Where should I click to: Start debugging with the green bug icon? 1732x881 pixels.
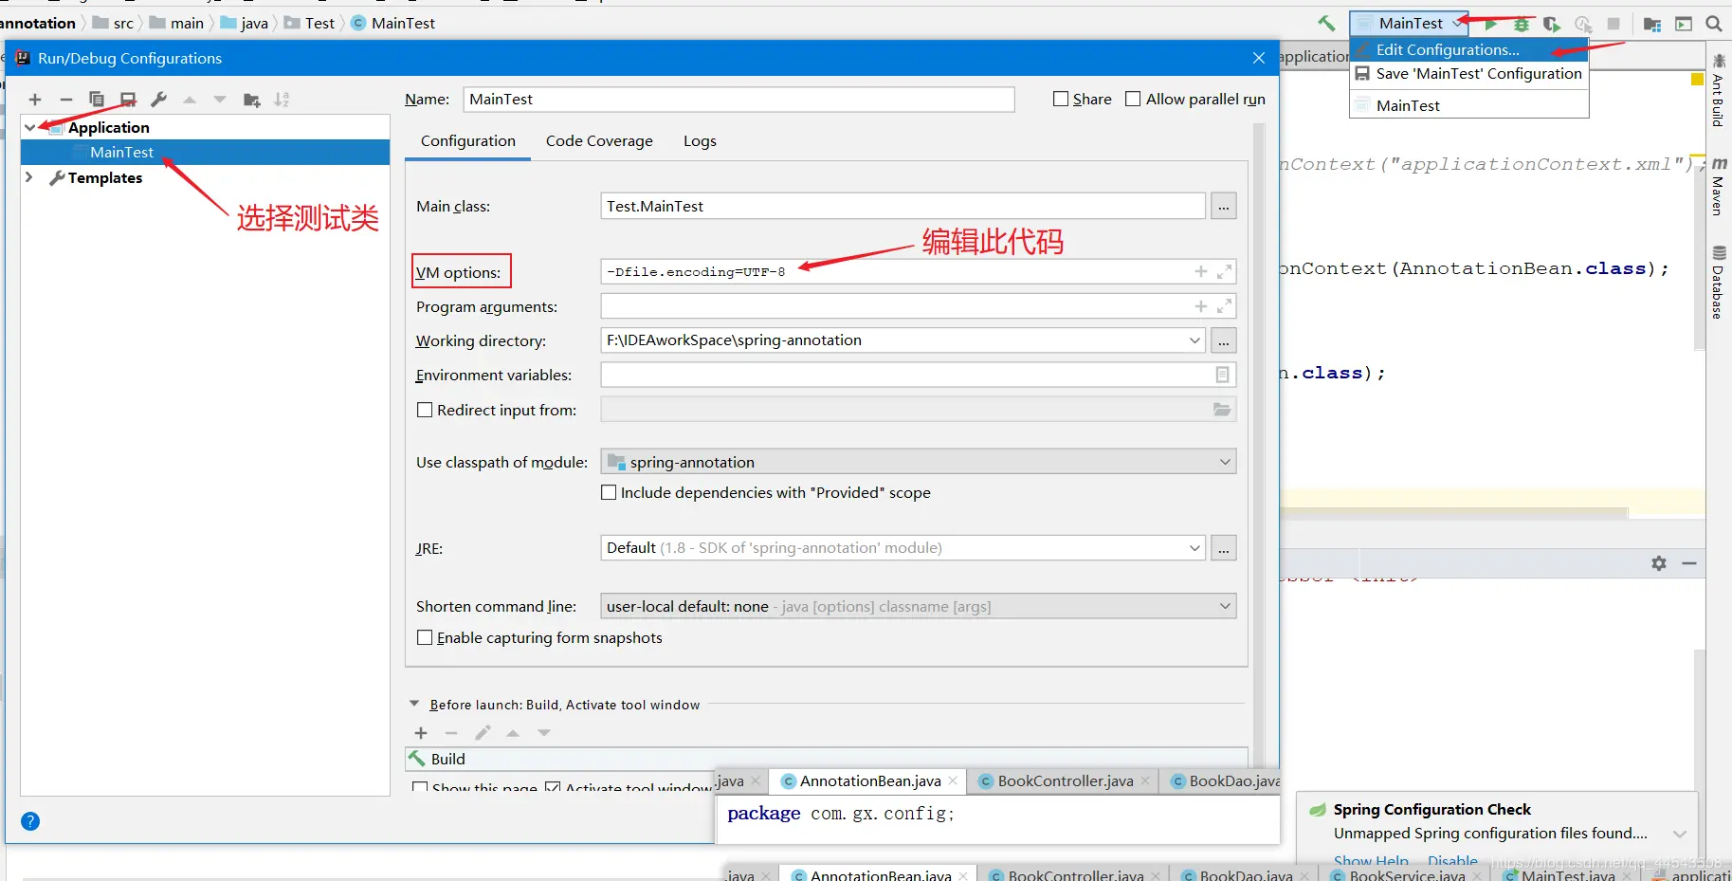pyautogui.click(x=1522, y=24)
